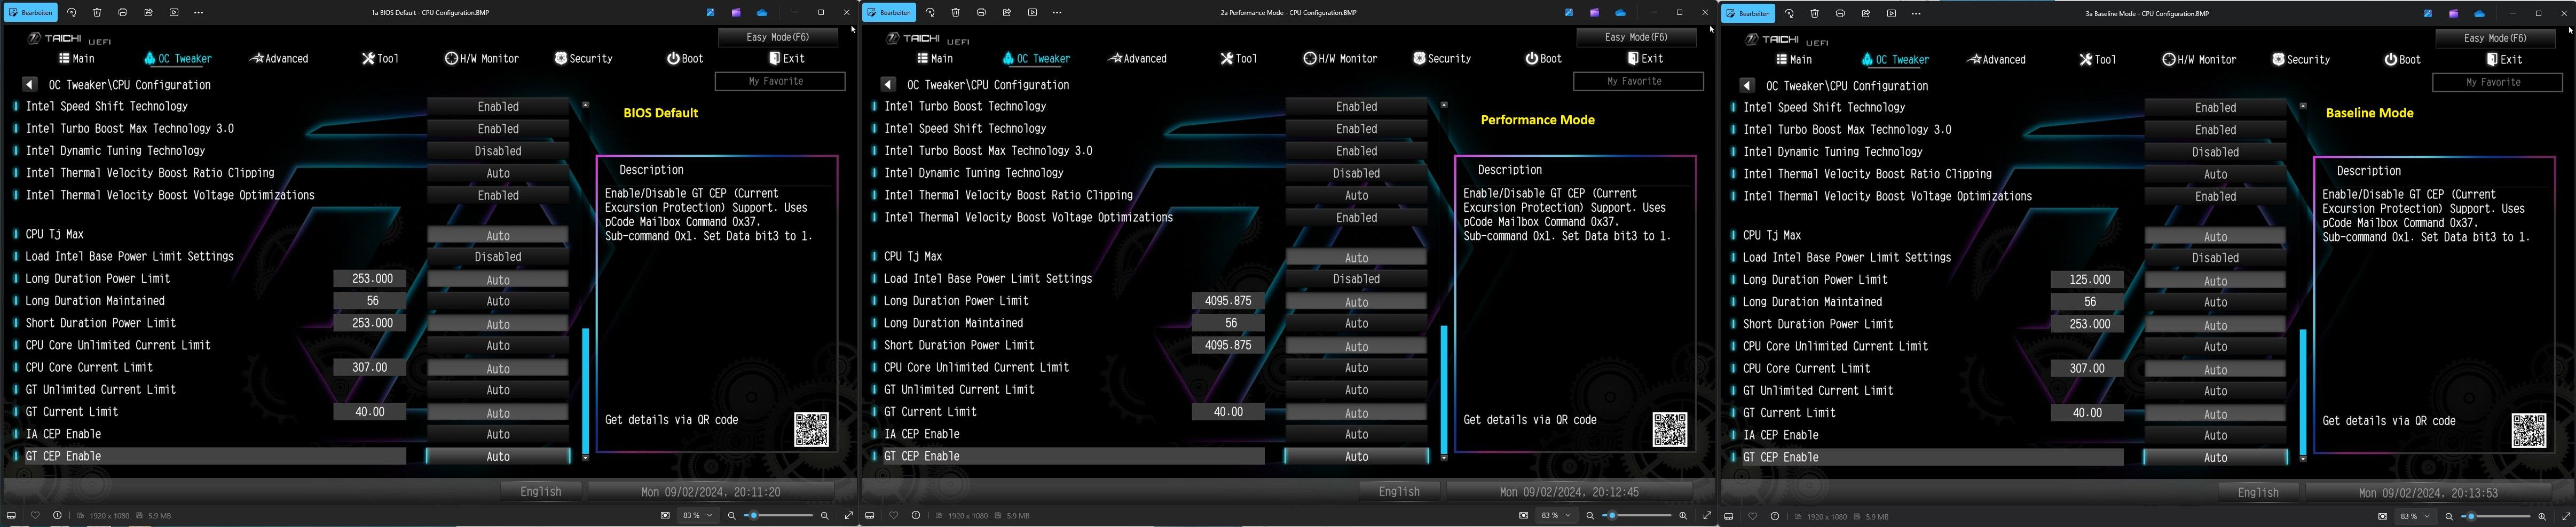
Task: Rotate the image in BIOS Default window
Action: click(72, 13)
